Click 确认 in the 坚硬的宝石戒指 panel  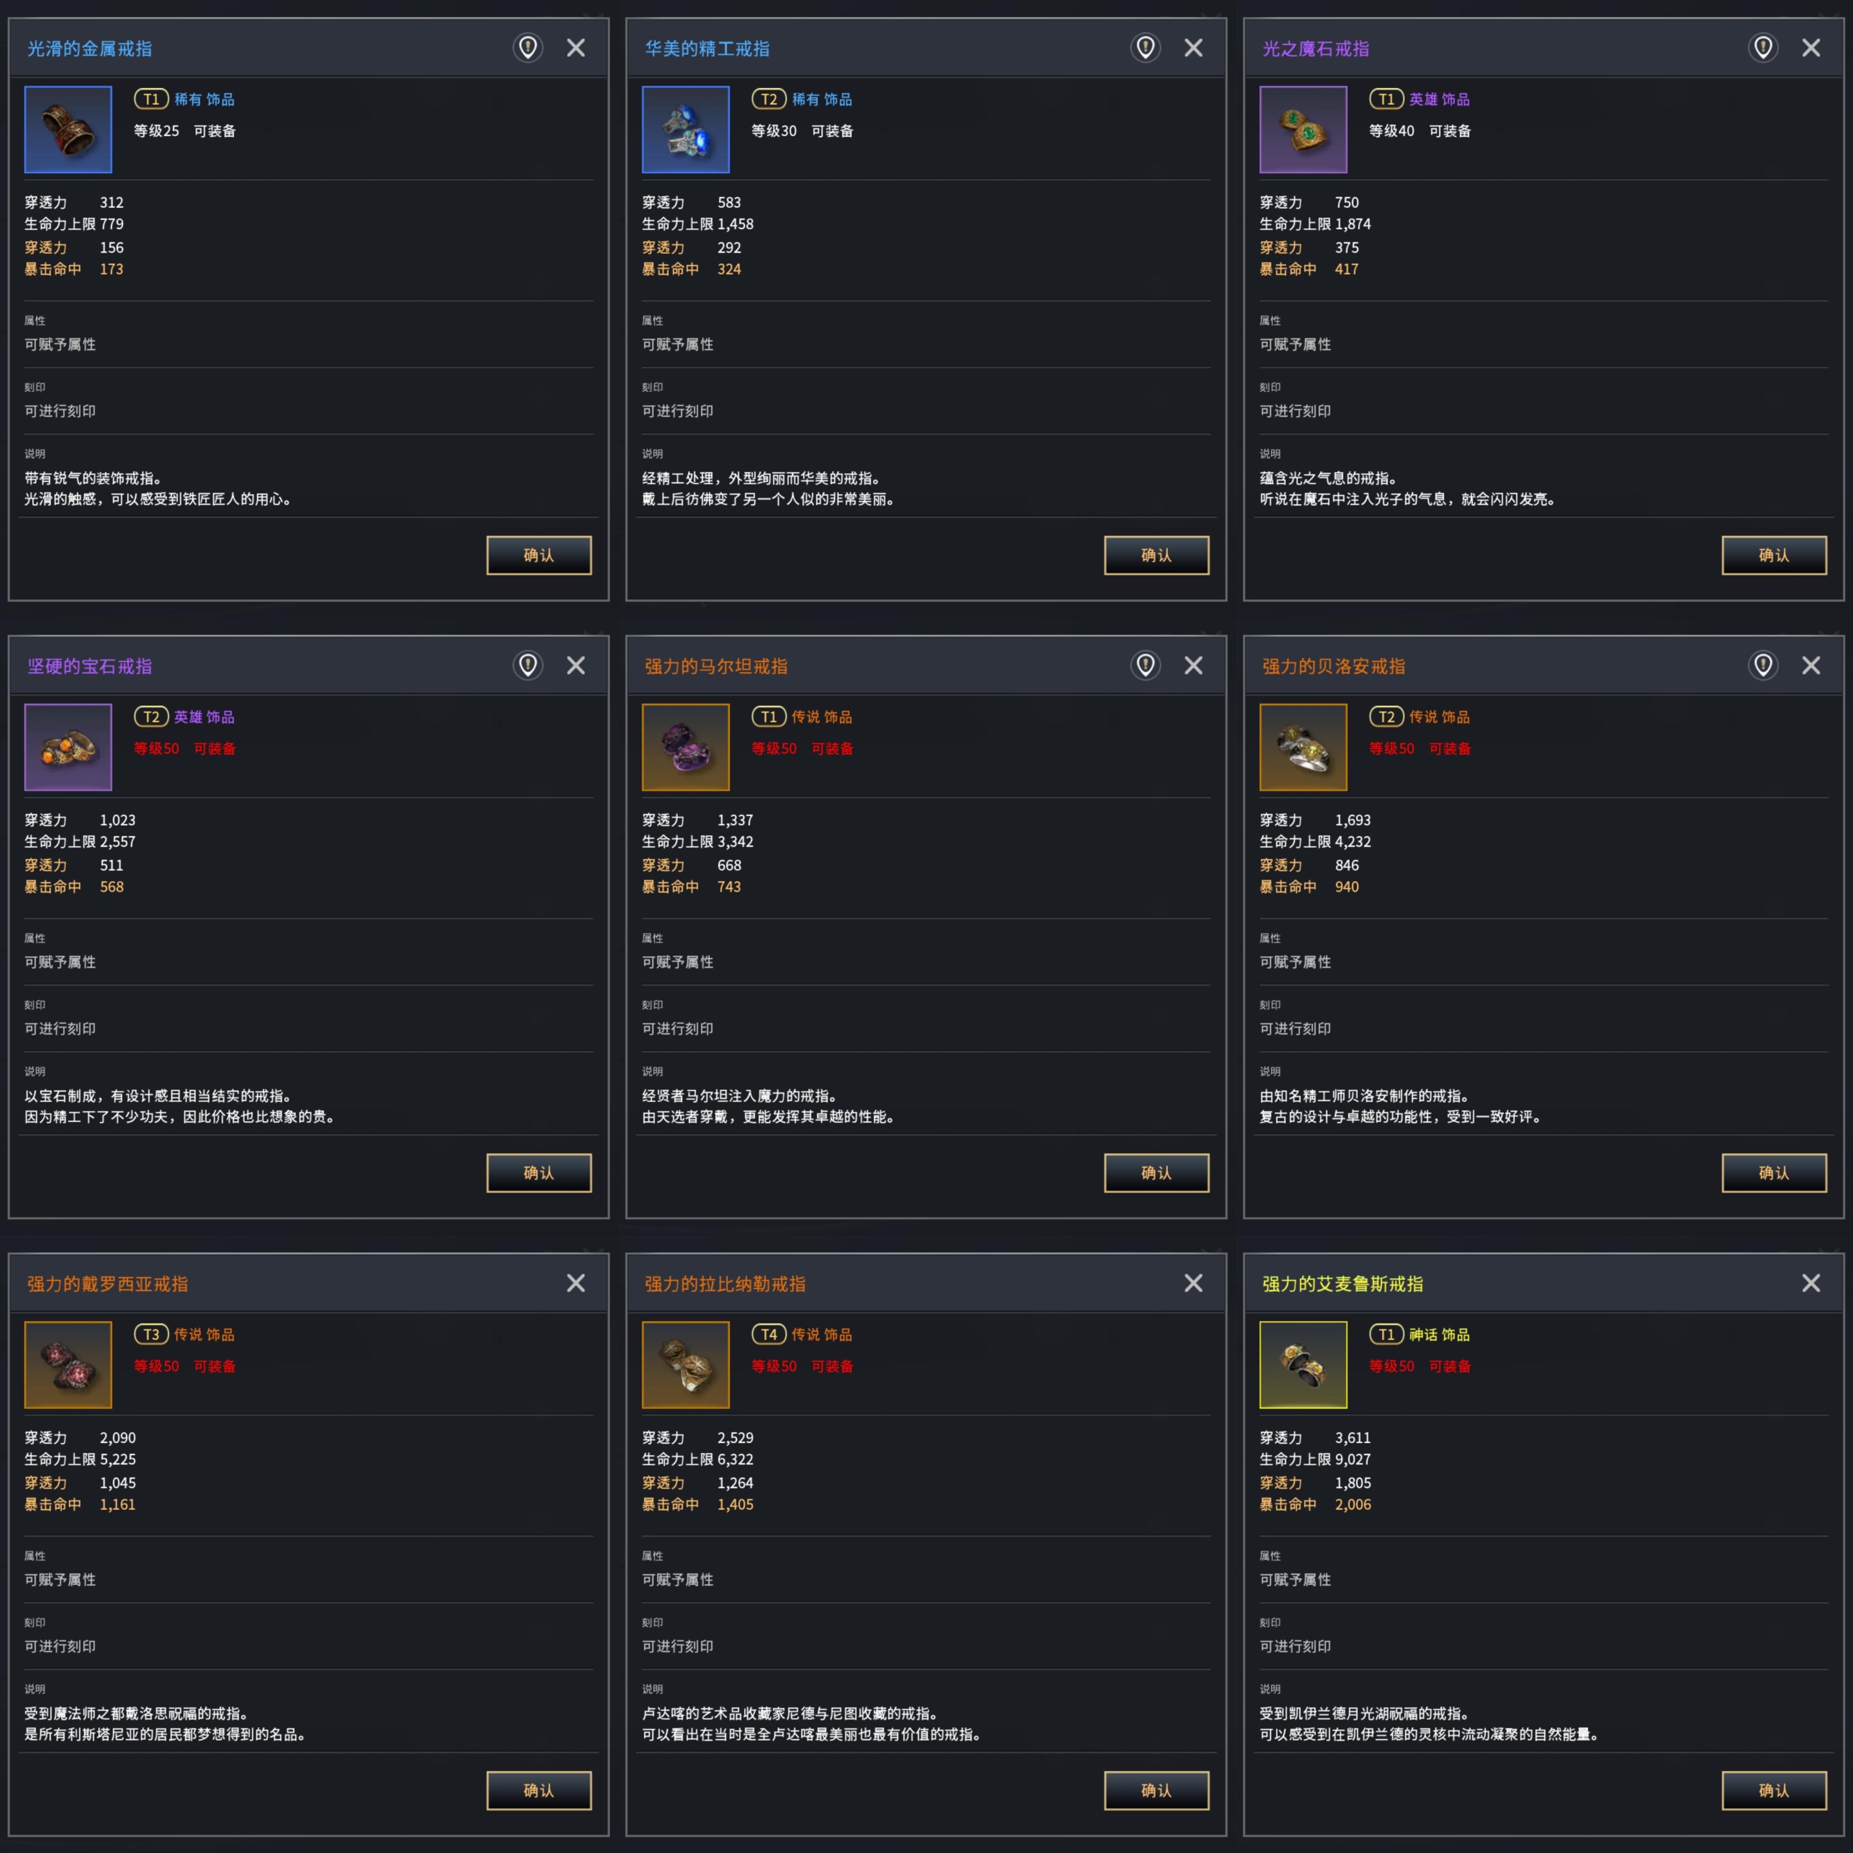coord(539,1173)
